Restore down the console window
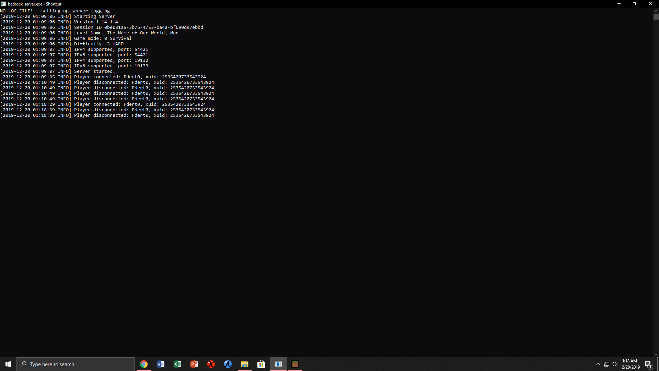The height and width of the screenshot is (371, 659). coord(635,4)
